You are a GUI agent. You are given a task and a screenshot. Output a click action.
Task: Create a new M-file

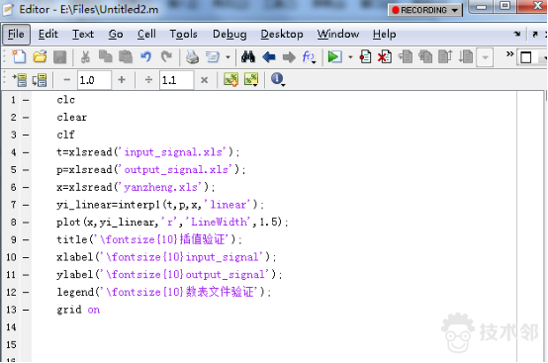click(x=19, y=56)
